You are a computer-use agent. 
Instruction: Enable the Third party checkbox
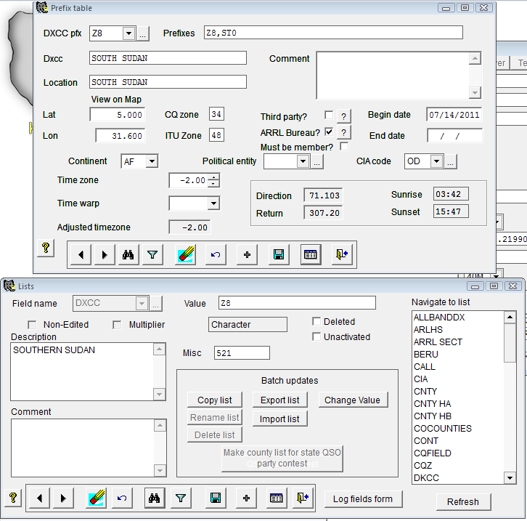pyautogui.click(x=329, y=115)
